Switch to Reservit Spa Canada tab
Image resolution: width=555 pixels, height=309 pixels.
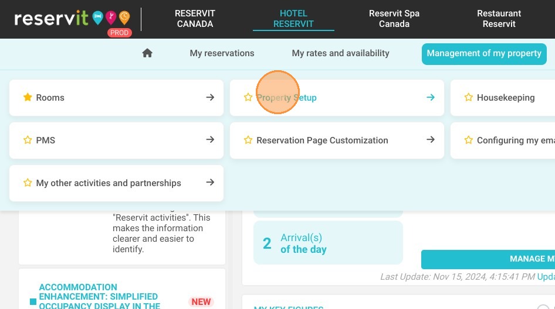(x=394, y=19)
